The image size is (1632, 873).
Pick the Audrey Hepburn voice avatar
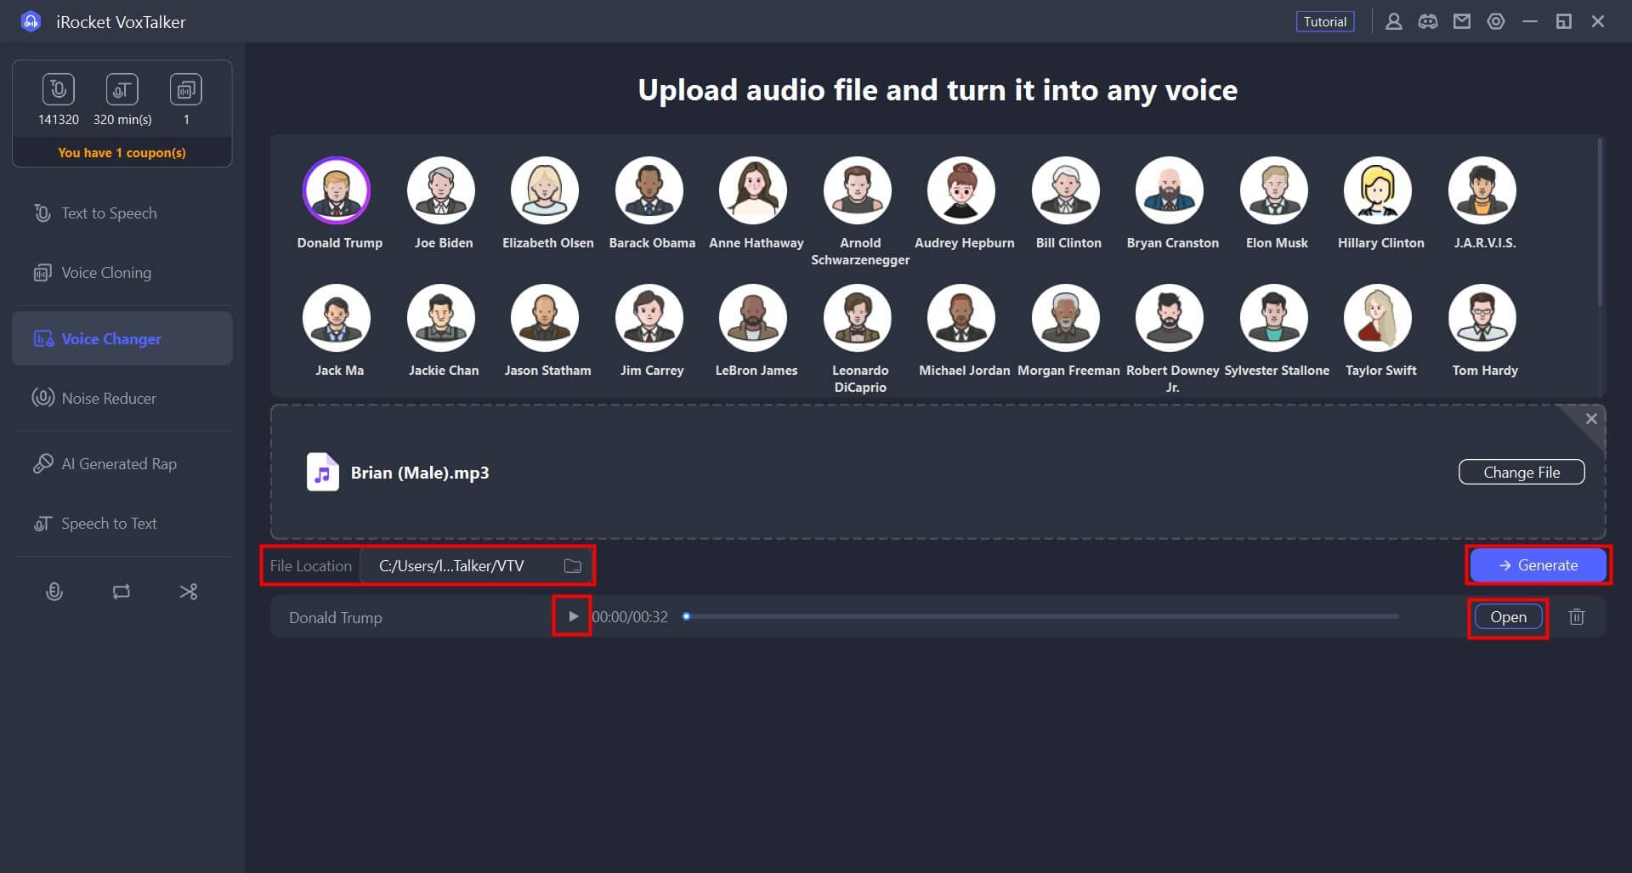point(961,190)
